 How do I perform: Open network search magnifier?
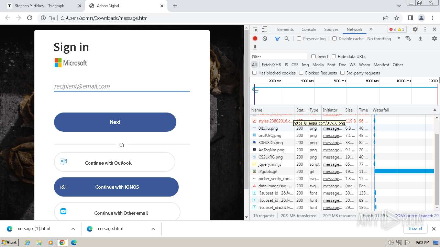coord(287,38)
